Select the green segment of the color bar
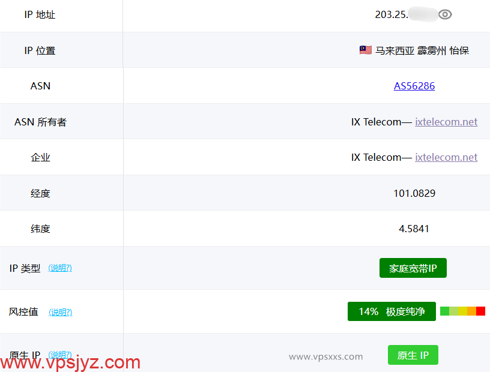Image resolution: width=490 pixels, height=372 pixels. tap(443, 311)
